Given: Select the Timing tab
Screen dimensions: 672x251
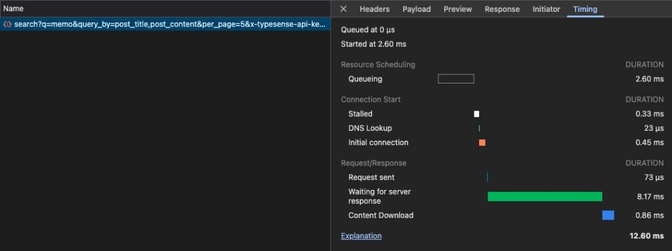Looking at the screenshot, I should (x=585, y=9).
